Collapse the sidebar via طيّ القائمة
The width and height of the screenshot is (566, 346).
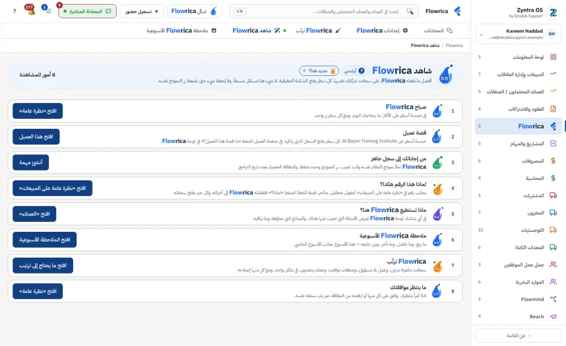point(518,335)
